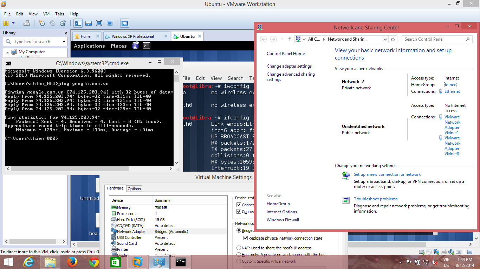
Task: Click the Windows Start button
Action: (9, 262)
